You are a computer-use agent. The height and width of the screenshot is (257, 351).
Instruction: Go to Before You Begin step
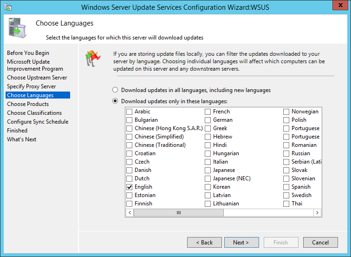28,53
